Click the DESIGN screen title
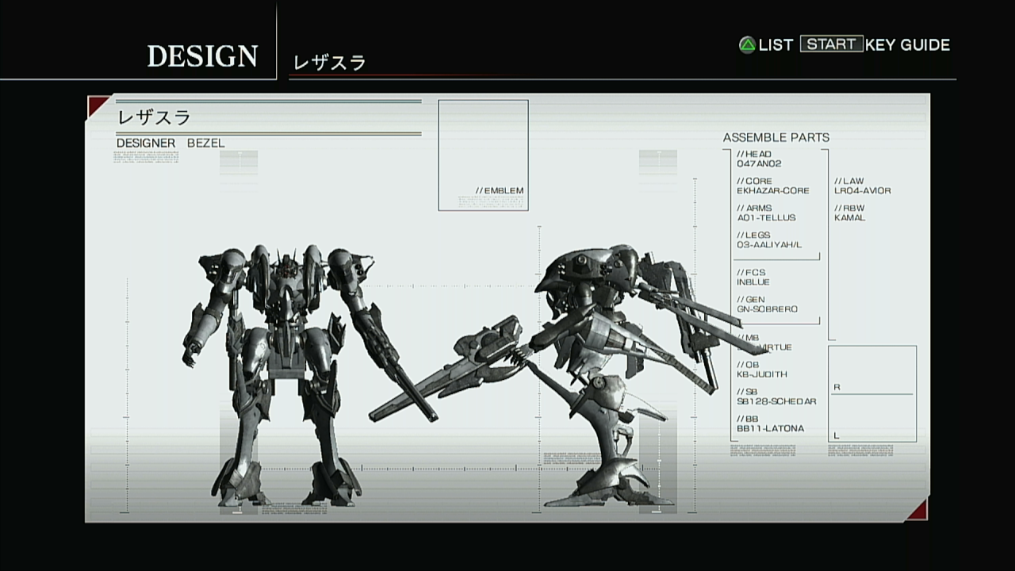The width and height of the screenshot is (1015, 571). (202, 56)
